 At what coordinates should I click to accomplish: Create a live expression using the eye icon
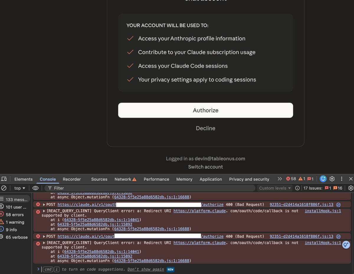coord(35,188)
